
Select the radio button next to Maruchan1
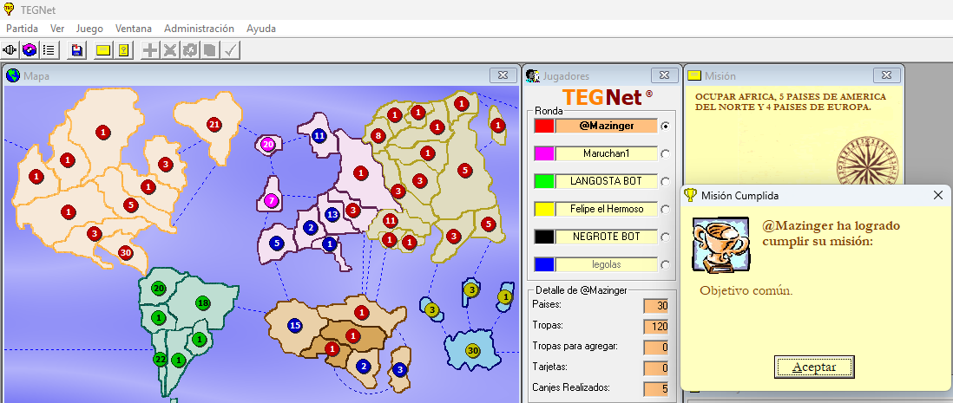click(666, 153)
